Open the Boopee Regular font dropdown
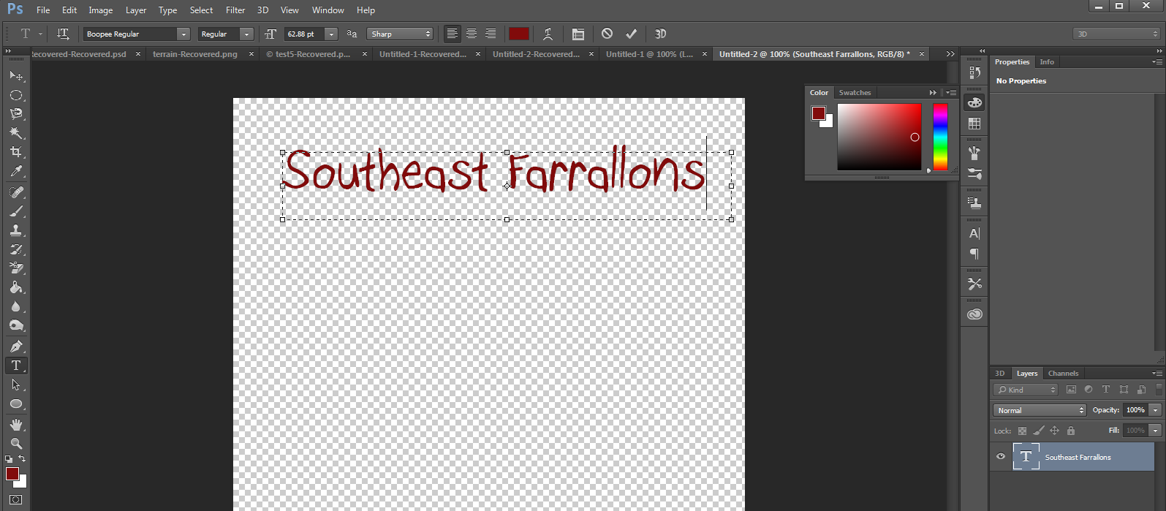This screenshot has height=511, width=1166. [x=183, y=34]
